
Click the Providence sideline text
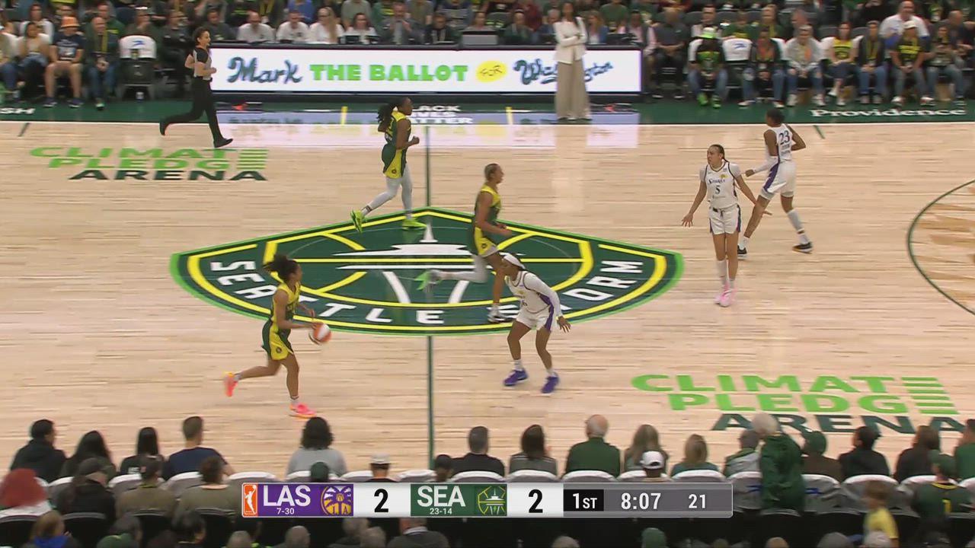[x=888, y=112]
